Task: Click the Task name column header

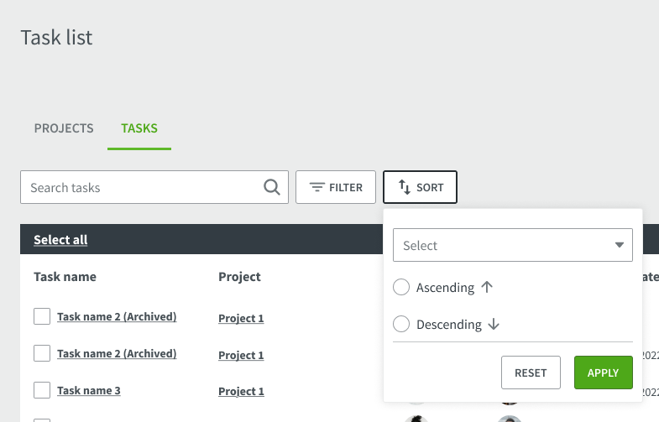Action: [65, 277]
